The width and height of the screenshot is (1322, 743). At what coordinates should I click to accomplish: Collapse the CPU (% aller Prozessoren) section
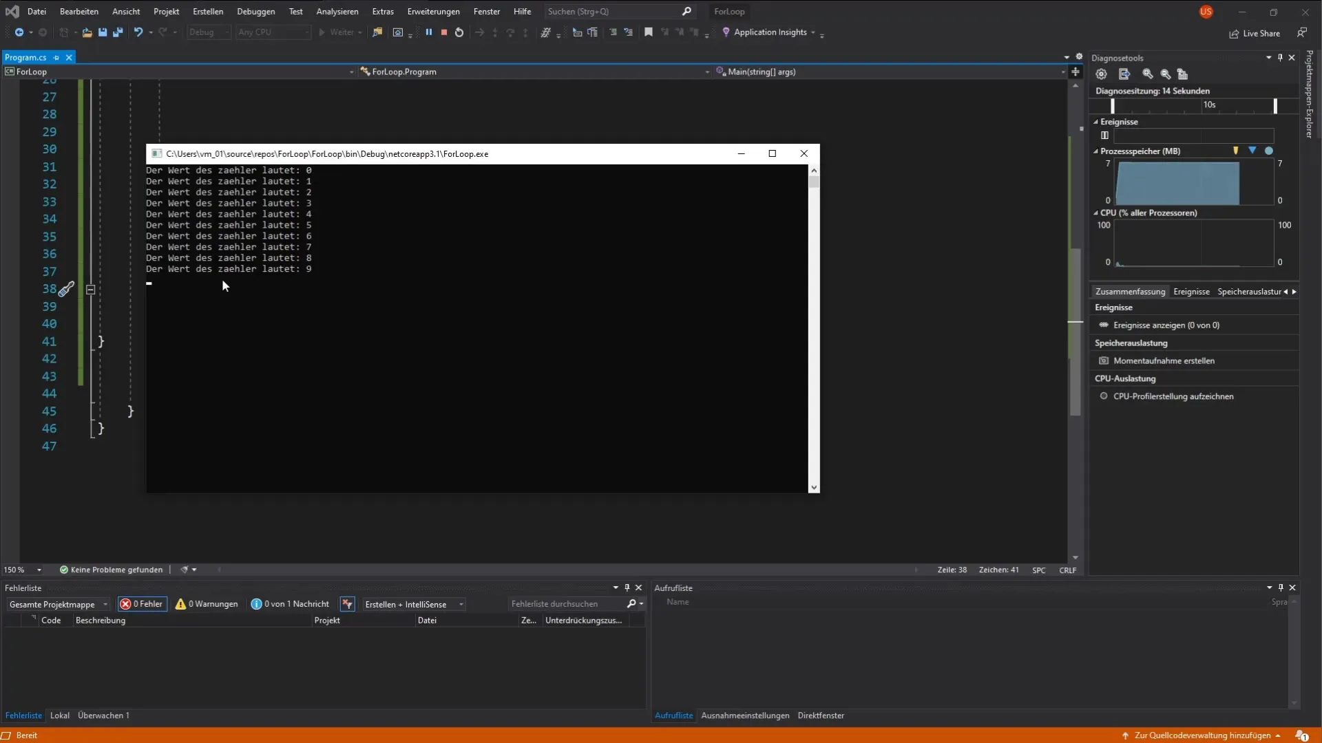[x=1095, y=213]
